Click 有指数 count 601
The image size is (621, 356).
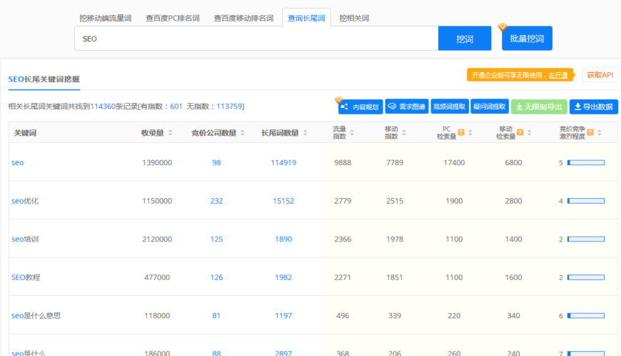(x=176, y=107)
